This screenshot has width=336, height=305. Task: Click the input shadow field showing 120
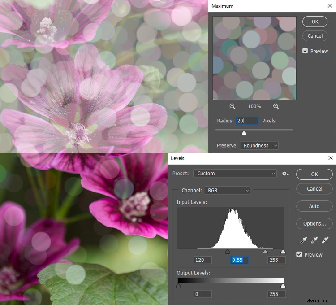coord(202,260)
